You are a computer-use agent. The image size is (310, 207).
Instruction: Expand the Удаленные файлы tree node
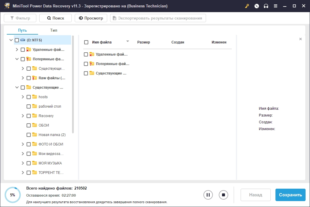tap(17, 49)
